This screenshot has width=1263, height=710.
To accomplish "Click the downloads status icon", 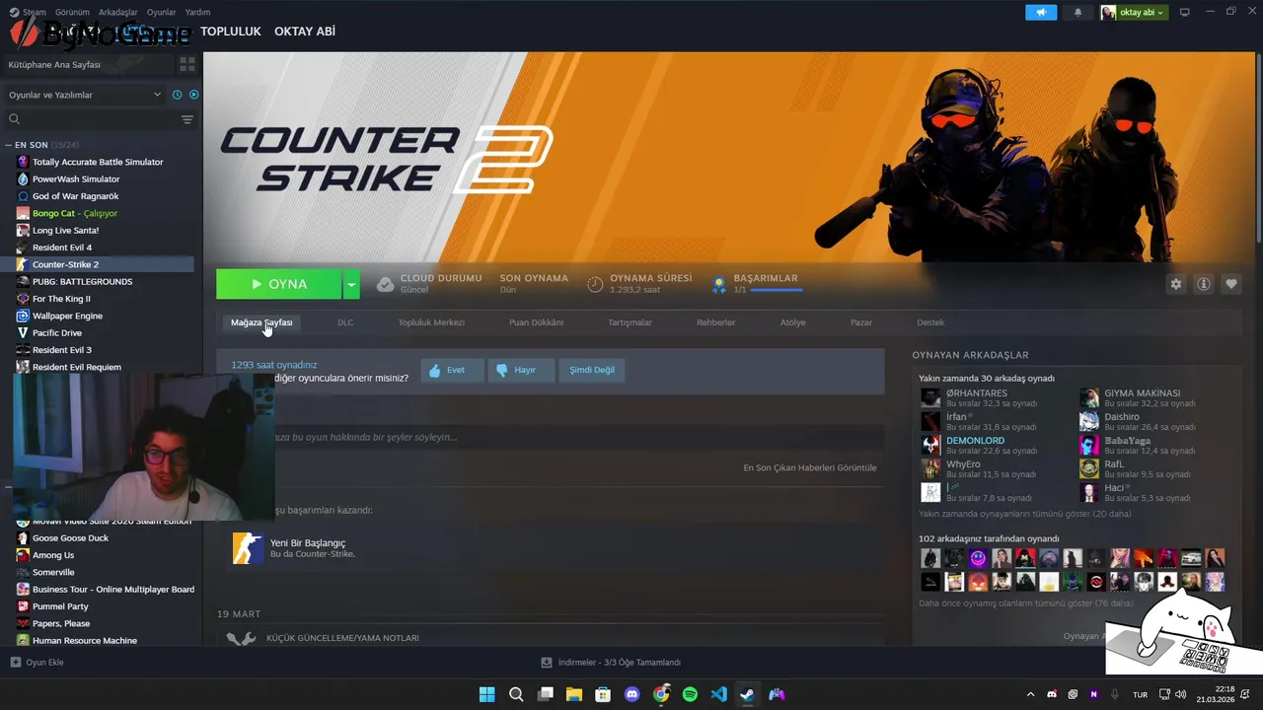I will tap(547, 663).
